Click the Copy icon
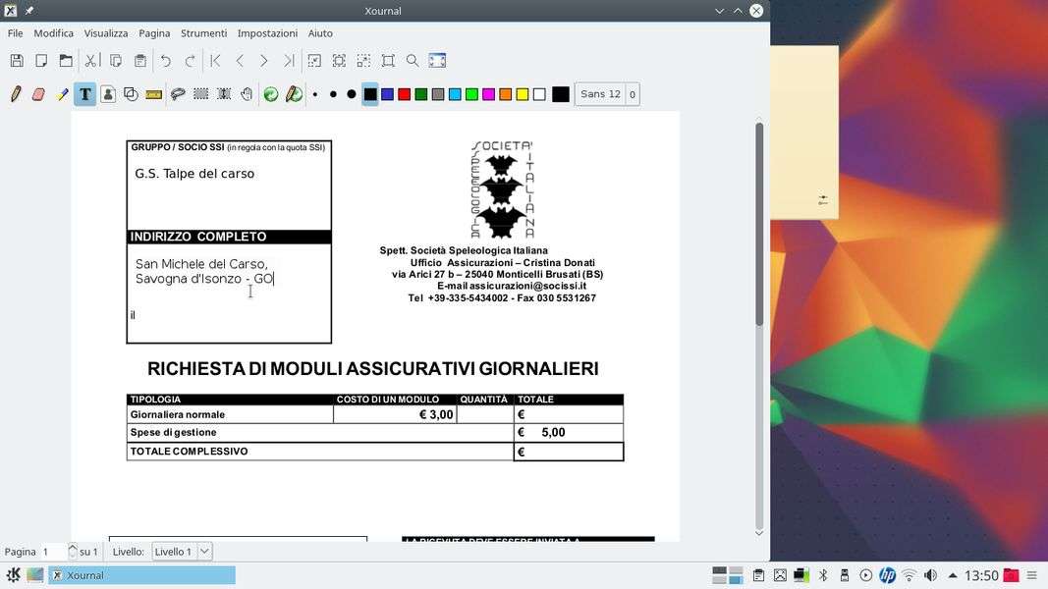The width and height of the screenshot is (1048, 589). (116, 61)
